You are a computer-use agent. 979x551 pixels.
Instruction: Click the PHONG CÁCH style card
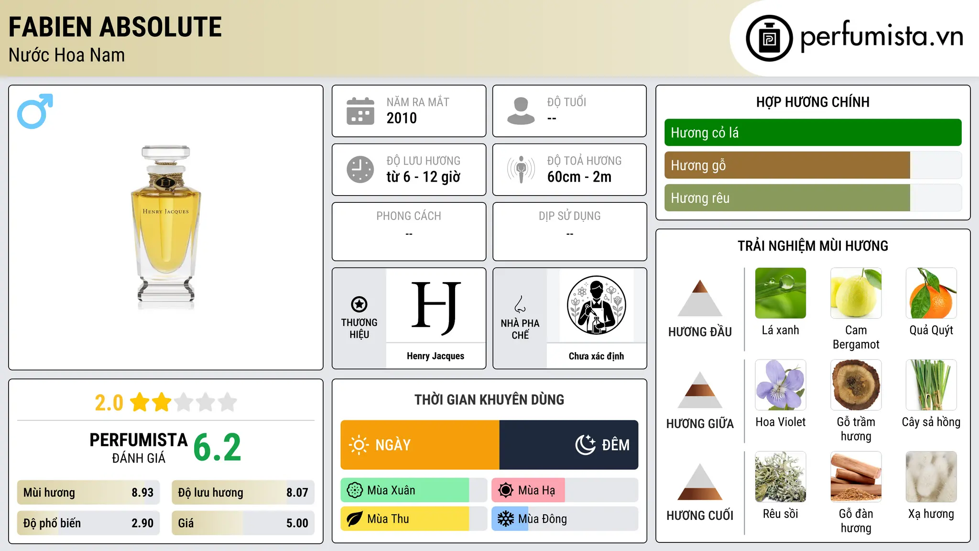(x=409, y=231)
